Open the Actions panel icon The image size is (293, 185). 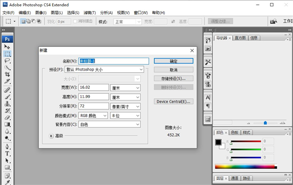tap(208, 49)
